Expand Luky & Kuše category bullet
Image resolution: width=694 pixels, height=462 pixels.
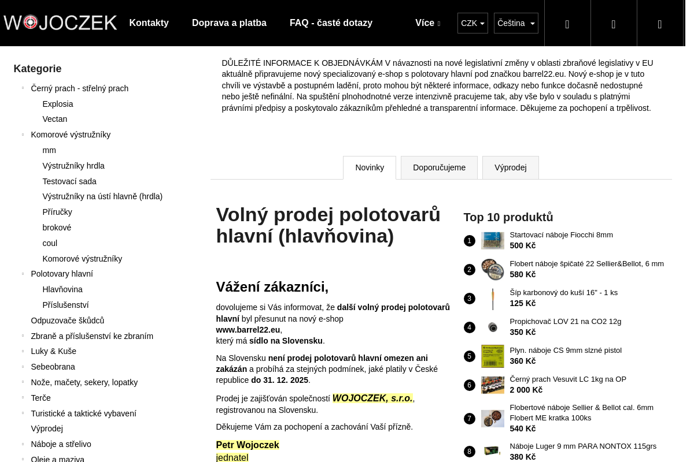pyautogui.click(x=23, y=351)
